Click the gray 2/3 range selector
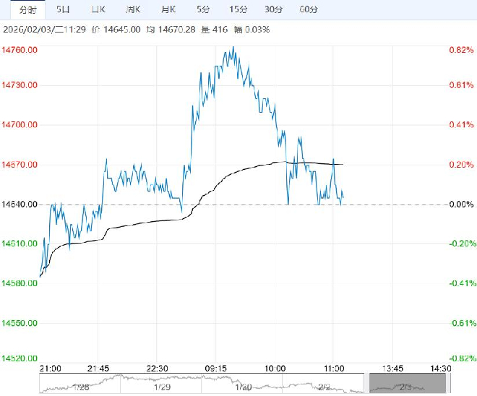 tap(404, 383)
